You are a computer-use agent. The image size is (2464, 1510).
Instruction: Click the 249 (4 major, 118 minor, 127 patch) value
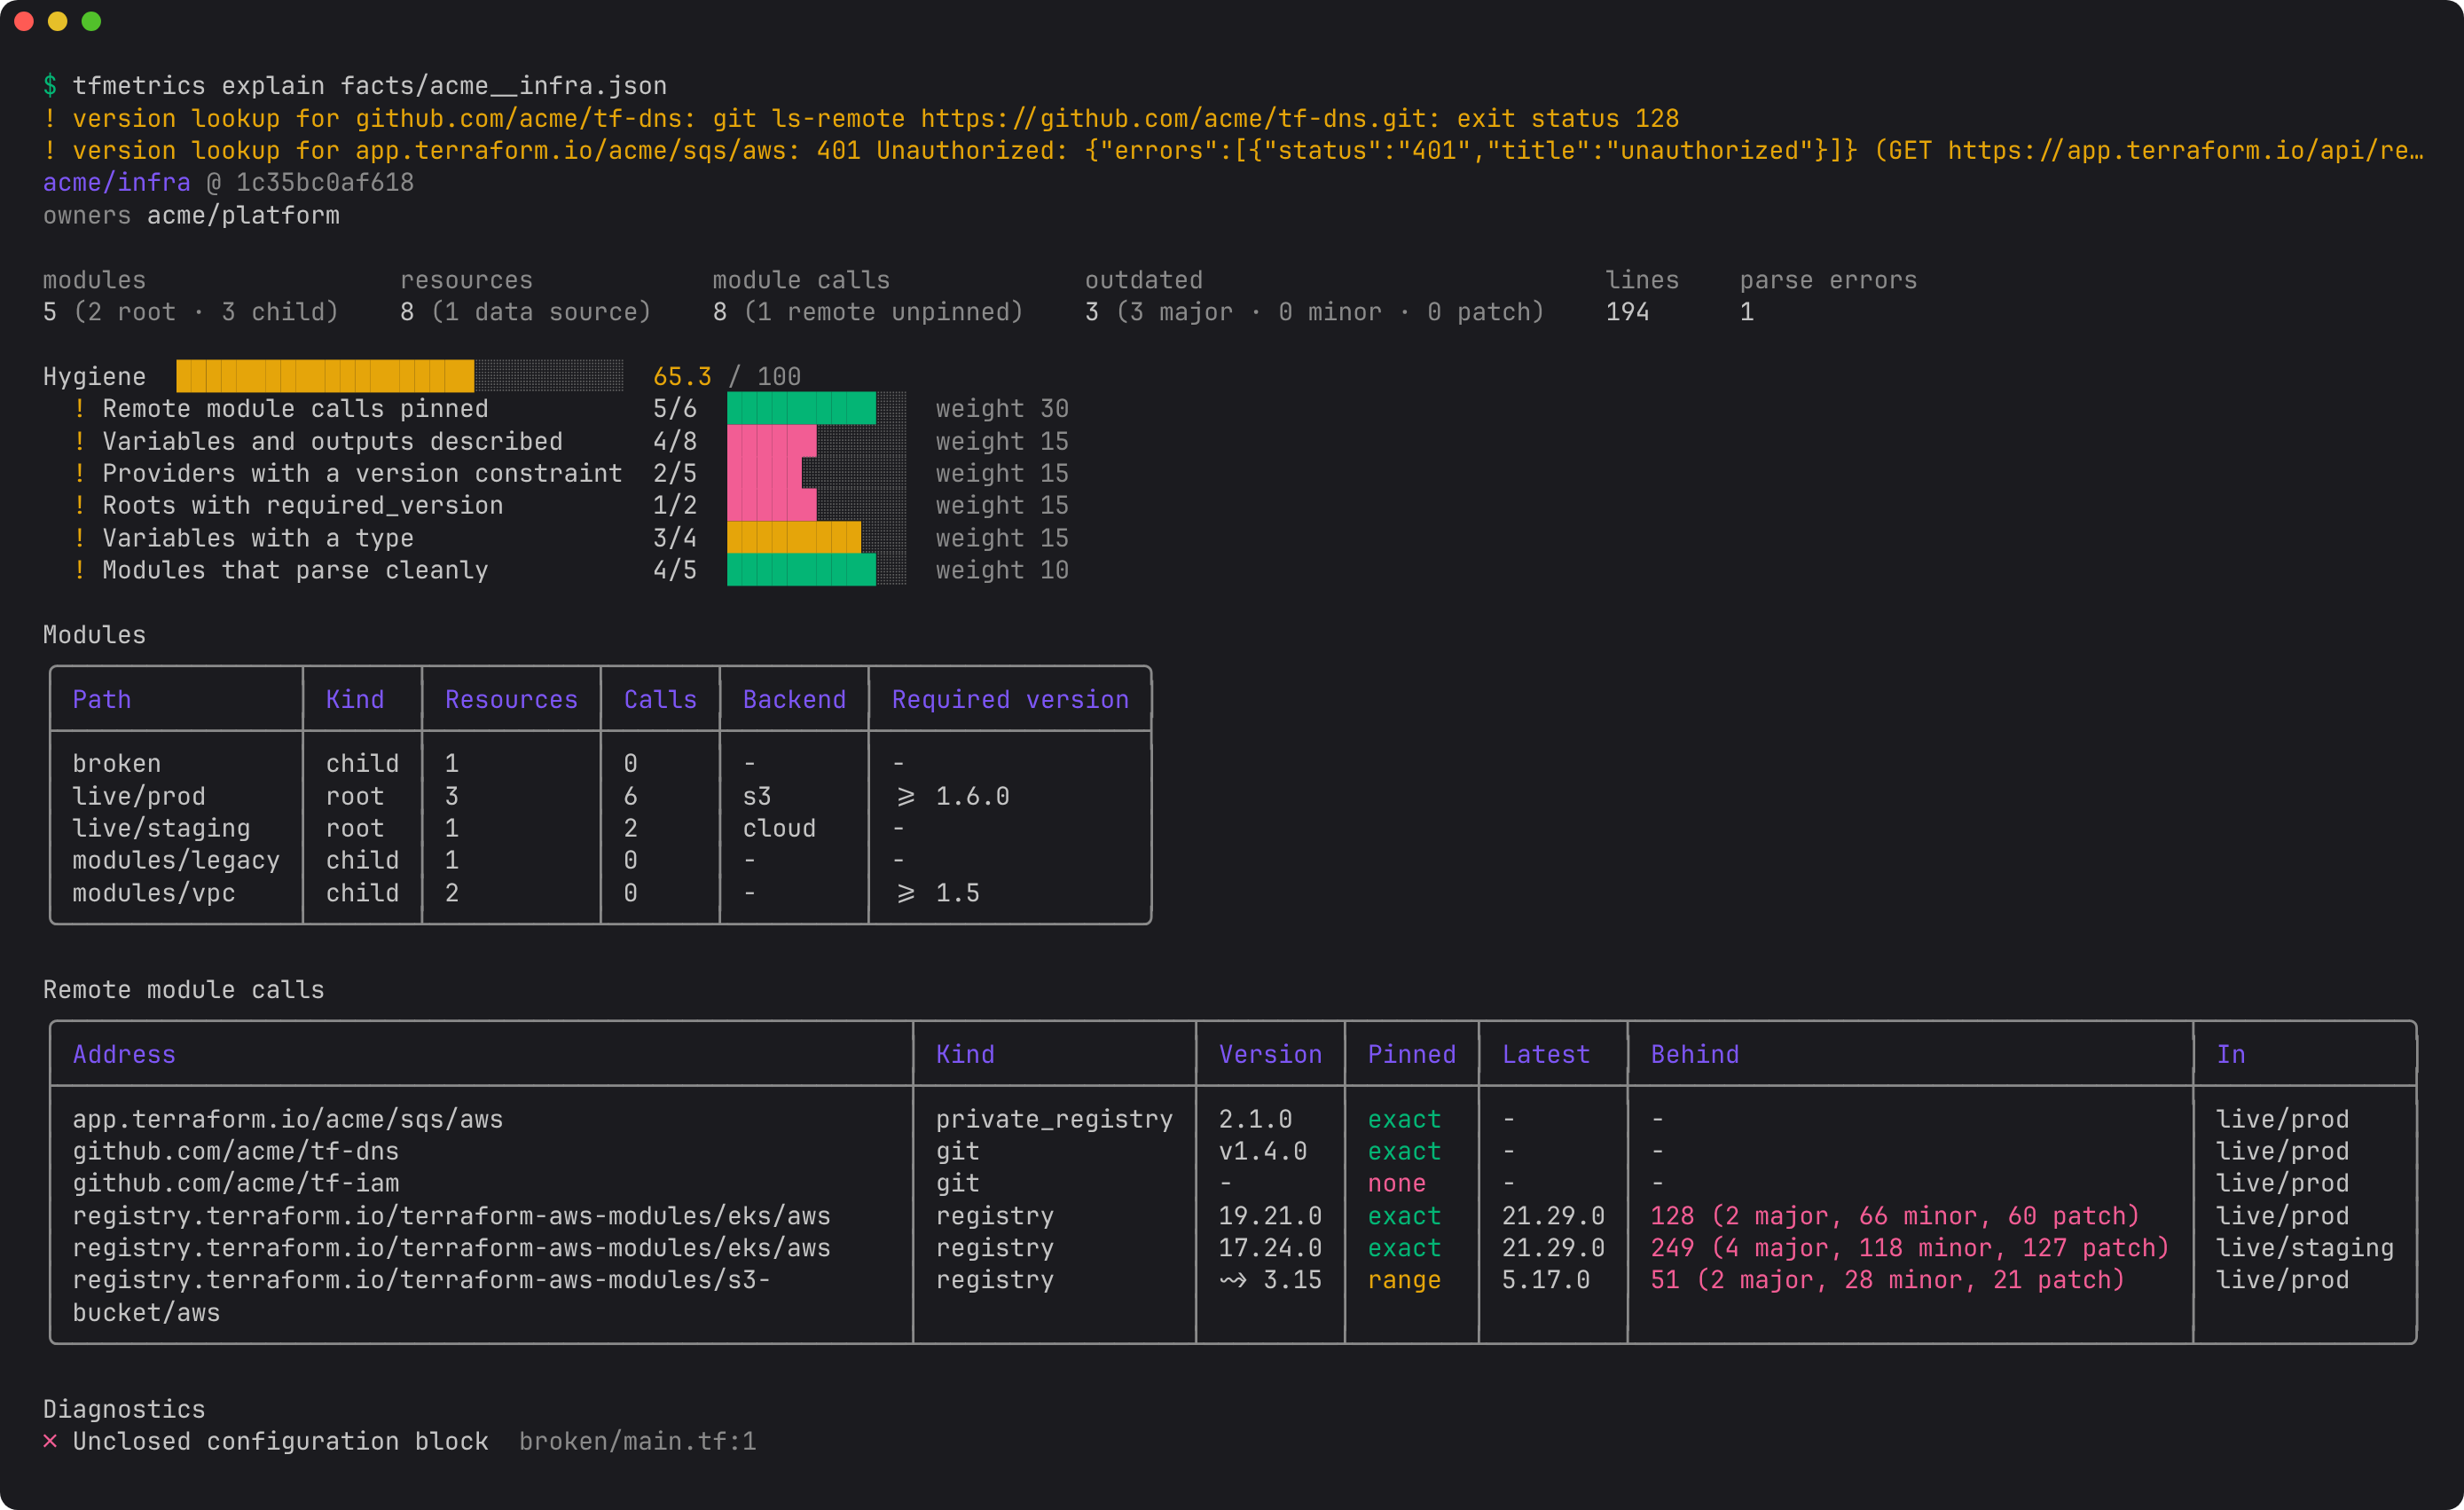pyautogui.click(x=1910, y=1248)
